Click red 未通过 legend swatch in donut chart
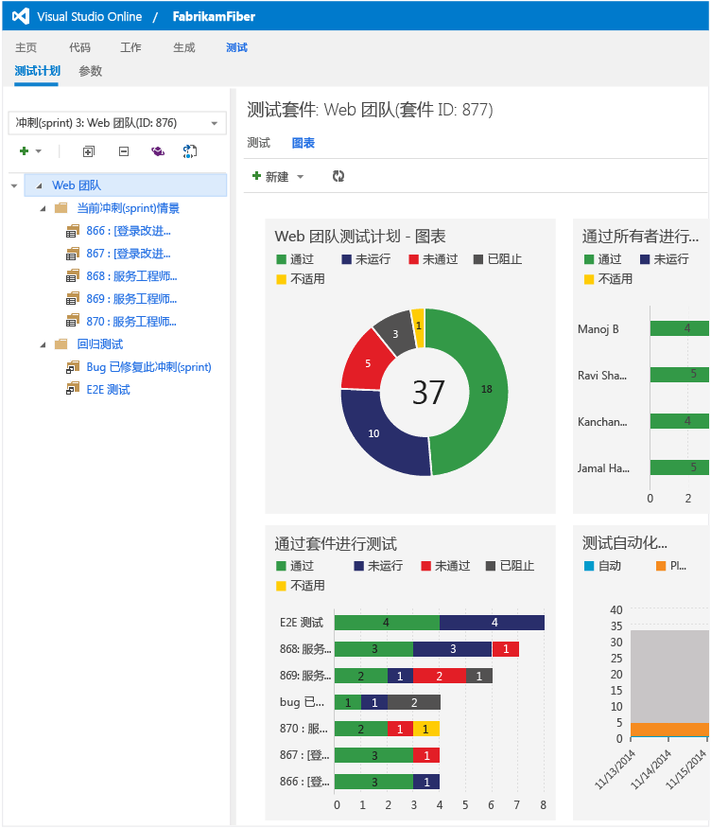This screenshot has height=828, width=711. click(413, 259)
